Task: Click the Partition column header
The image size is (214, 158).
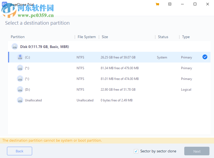Action: coord(18,37)
